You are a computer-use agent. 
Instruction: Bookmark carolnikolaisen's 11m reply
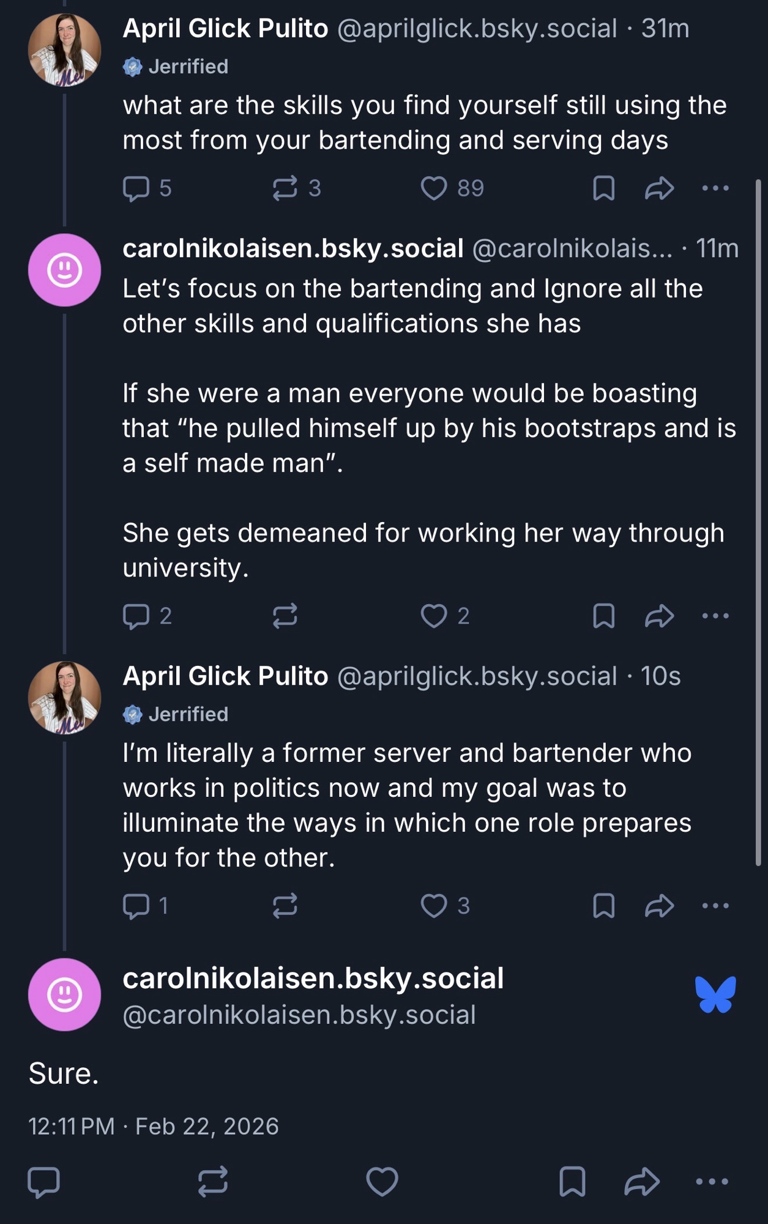603,616
